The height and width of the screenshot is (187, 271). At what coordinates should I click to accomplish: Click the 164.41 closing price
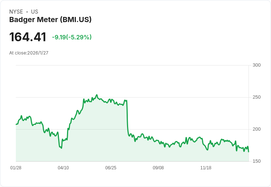pyautogui.click(x=28, y=37)
